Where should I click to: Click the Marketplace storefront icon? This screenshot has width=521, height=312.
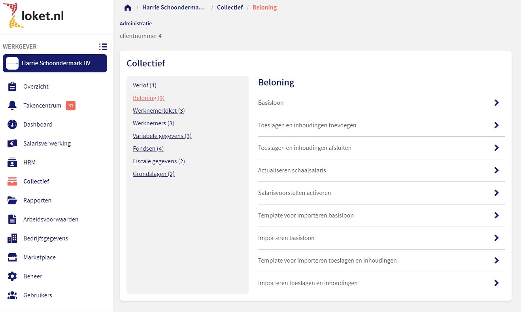[x=11, y=257]
